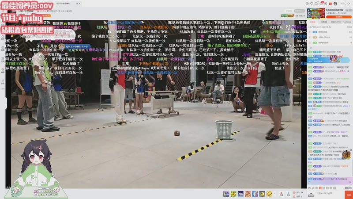The image size is (353, 199).
Task: Select the fourth tab in the chat panel
Action: coord(347,22)
